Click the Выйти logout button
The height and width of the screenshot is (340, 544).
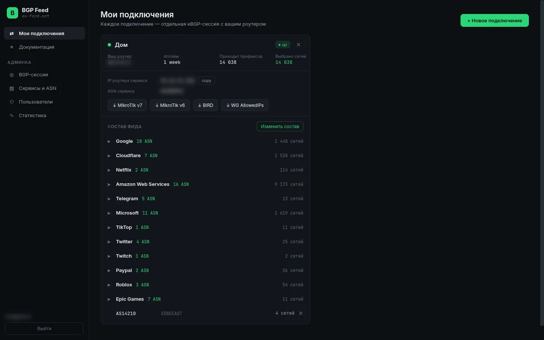click(x=44, y=329)
